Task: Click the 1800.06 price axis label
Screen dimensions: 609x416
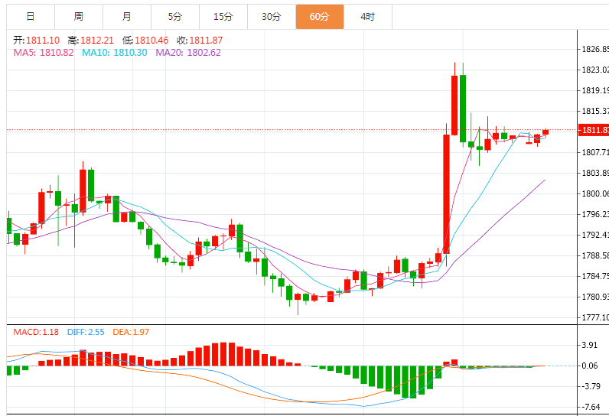Action: [x=595, y=193]
